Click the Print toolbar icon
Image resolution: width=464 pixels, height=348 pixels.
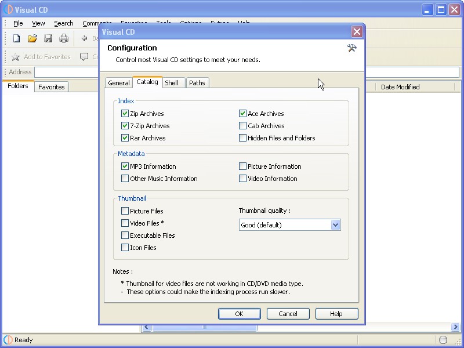(x=64, y=38)
